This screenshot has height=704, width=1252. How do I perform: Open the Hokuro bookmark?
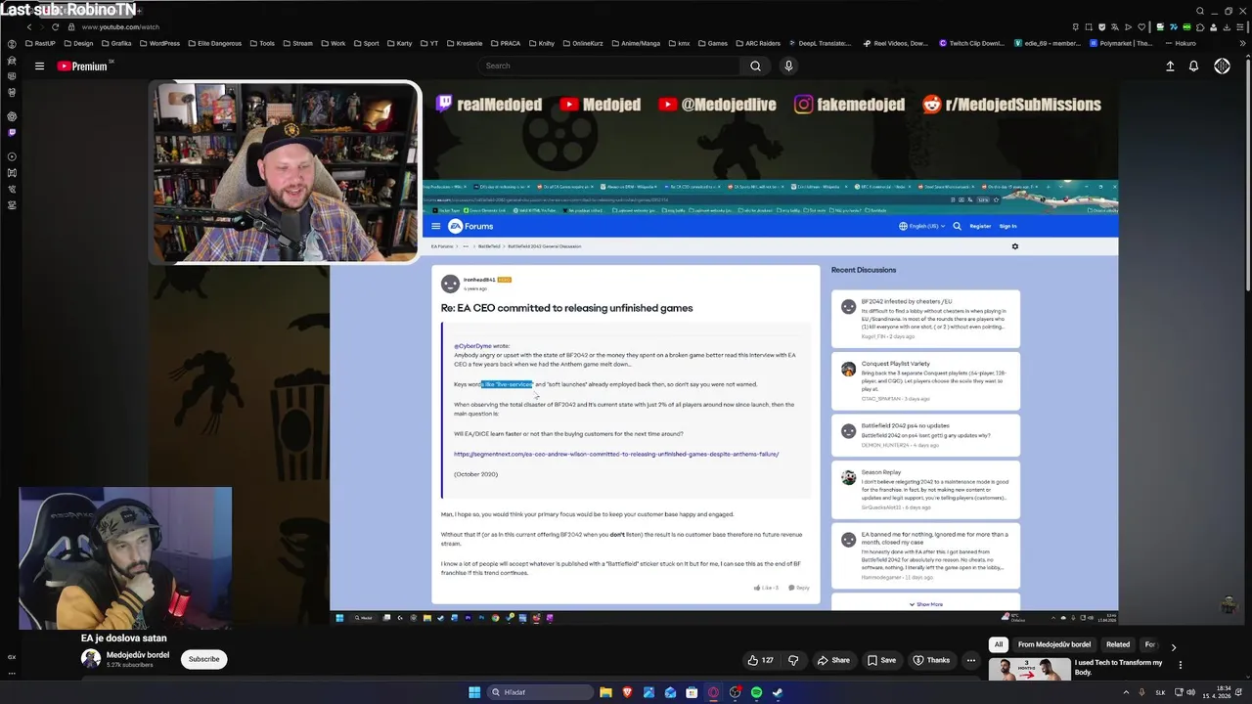(x=1182, y=43)
